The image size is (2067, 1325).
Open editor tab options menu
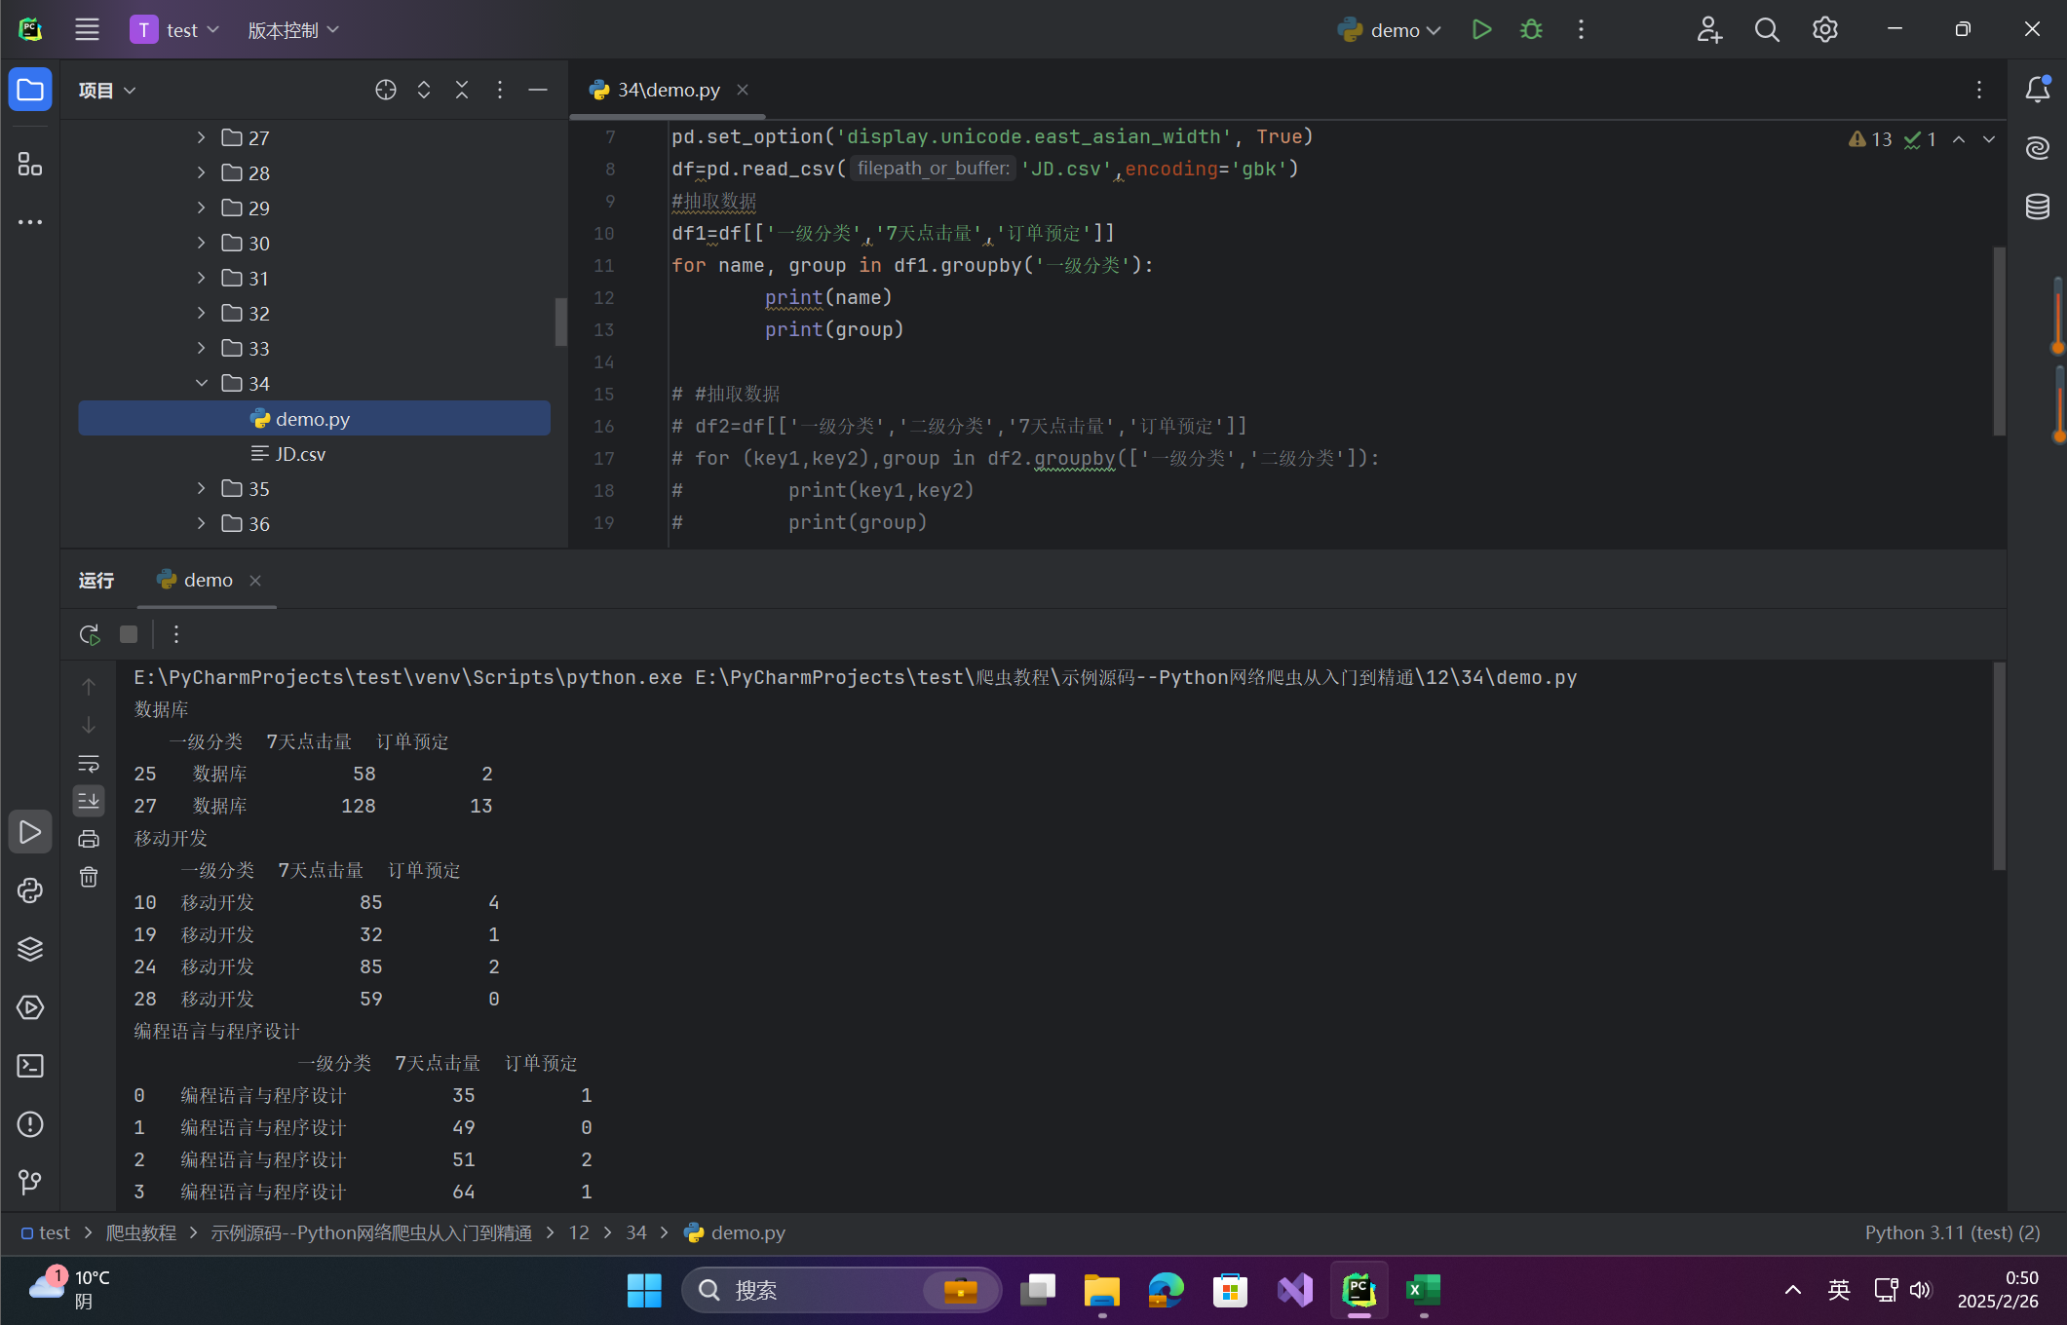(x=1979, y=90)
